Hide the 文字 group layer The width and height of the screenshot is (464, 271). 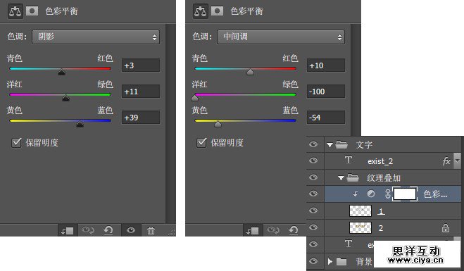(313, 144)
